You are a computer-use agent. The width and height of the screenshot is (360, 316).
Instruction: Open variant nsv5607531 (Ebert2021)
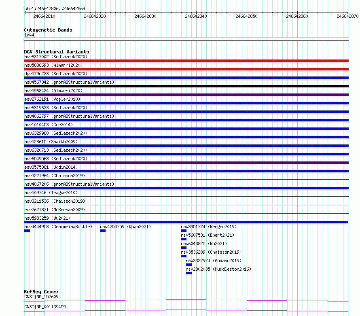(x=208, y=235)
